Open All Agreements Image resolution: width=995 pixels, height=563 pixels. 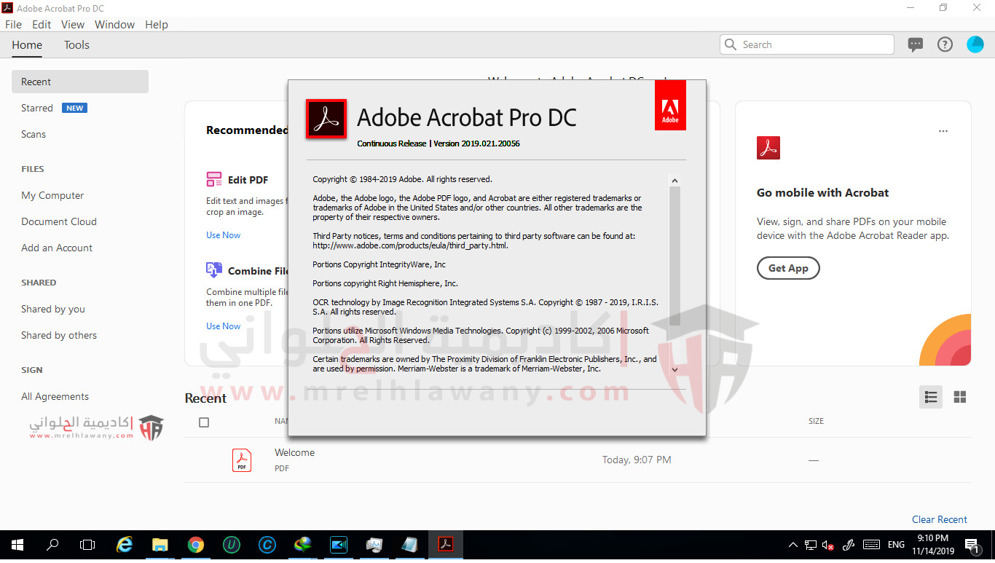tap(55, 396)
